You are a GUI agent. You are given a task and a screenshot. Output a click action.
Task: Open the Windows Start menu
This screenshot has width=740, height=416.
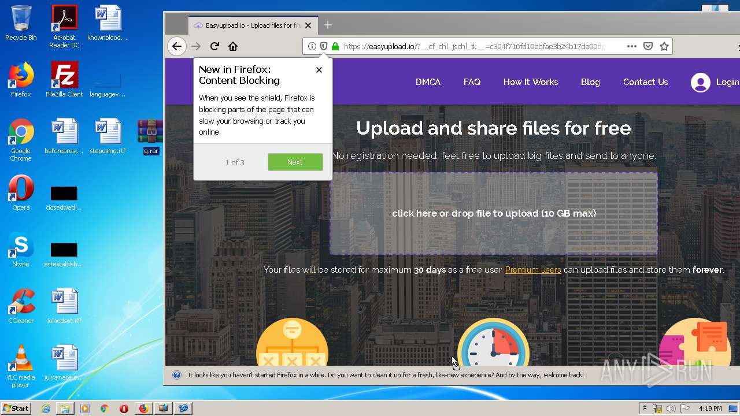point(16,408)
